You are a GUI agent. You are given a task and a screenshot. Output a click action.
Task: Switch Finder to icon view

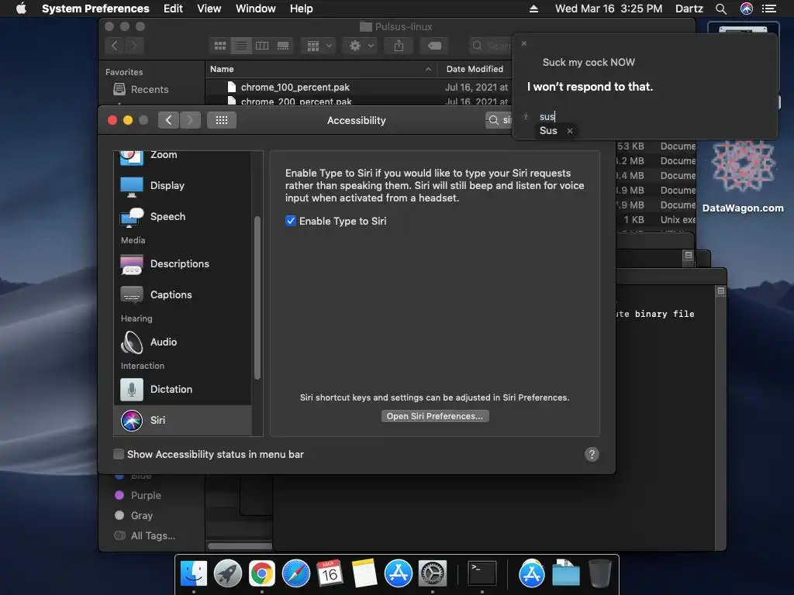click(x=219, y=46)
